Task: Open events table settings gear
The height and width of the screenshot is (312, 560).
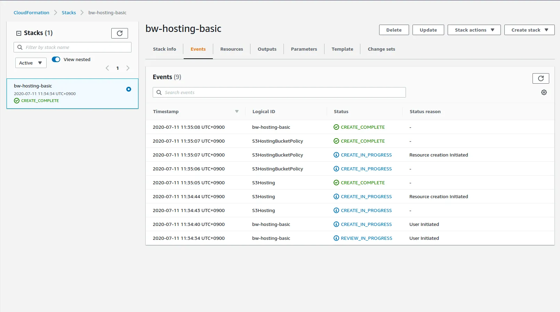Action: pyautogui.click(x=544, y=92)
